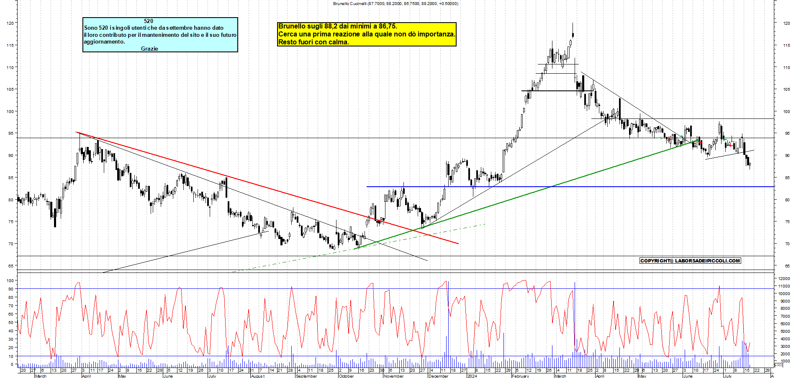
Task: Click the 'Sono 520 i singoli utenti' line
Action: click(x=154, y=28)
